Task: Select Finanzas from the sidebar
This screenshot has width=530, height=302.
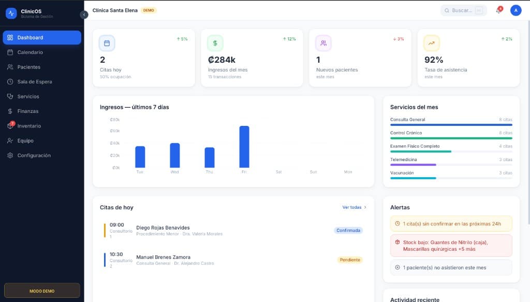Action: tap(42, 111)
